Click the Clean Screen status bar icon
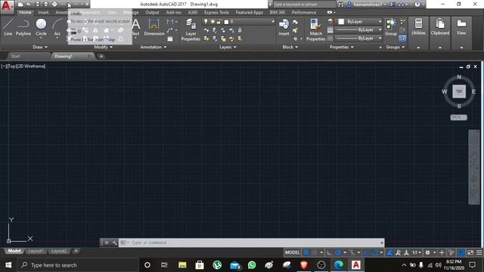Screen dimensions: 484x272 click(x=470, y=252)
